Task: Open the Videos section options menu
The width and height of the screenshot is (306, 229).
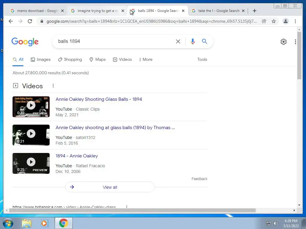Action: [x=53, y=86]
